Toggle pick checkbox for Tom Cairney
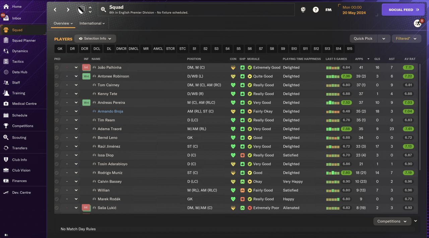Image resolution: width=429 pixels, height=238 pixels. coord(57,85)
